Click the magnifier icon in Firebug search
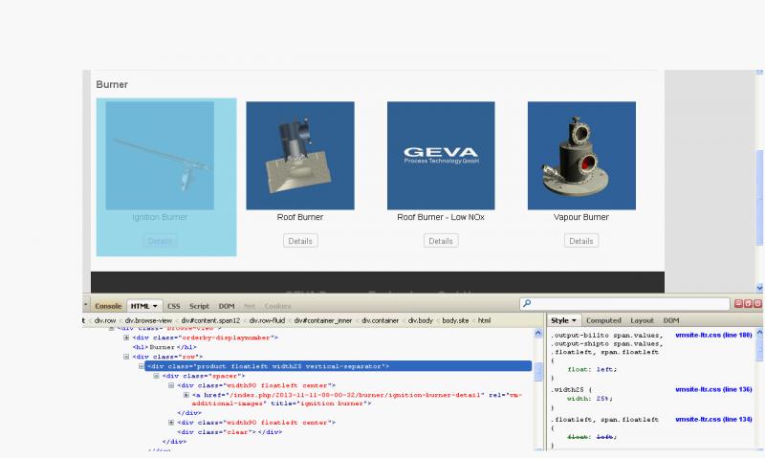The width and height of the screenshot is (765, 458). [x=527, y=304]
